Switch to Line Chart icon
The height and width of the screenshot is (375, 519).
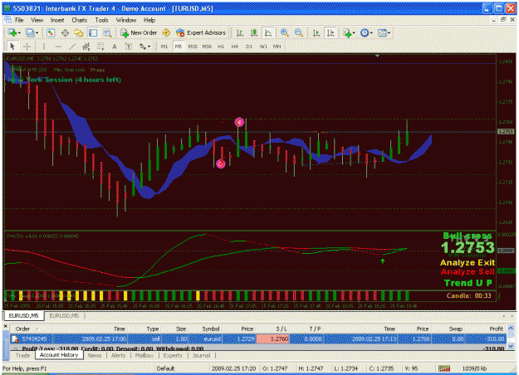tap(267, 32)
